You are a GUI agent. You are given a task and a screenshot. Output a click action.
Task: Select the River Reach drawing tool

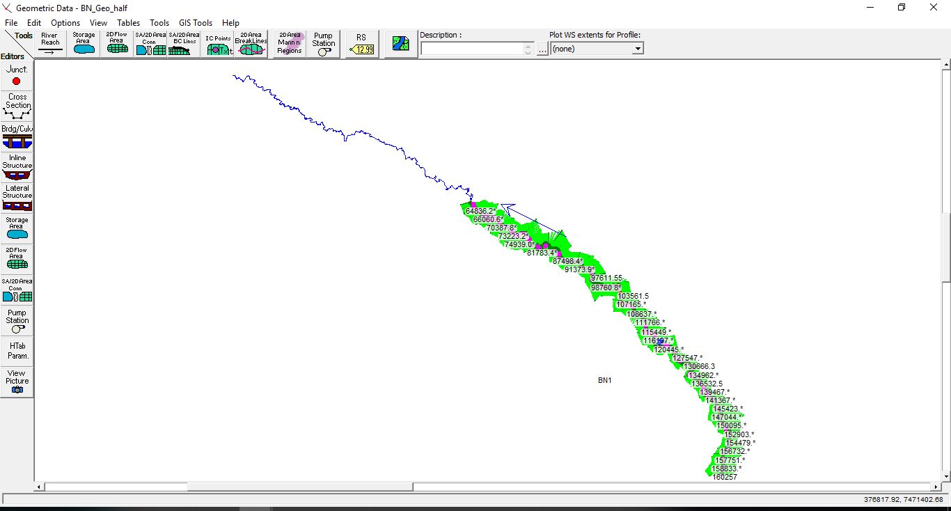click(x=49, y=43)
